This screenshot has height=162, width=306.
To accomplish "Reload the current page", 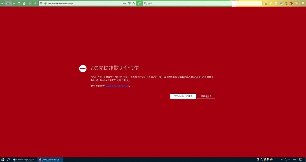I will tap(19, 3).
